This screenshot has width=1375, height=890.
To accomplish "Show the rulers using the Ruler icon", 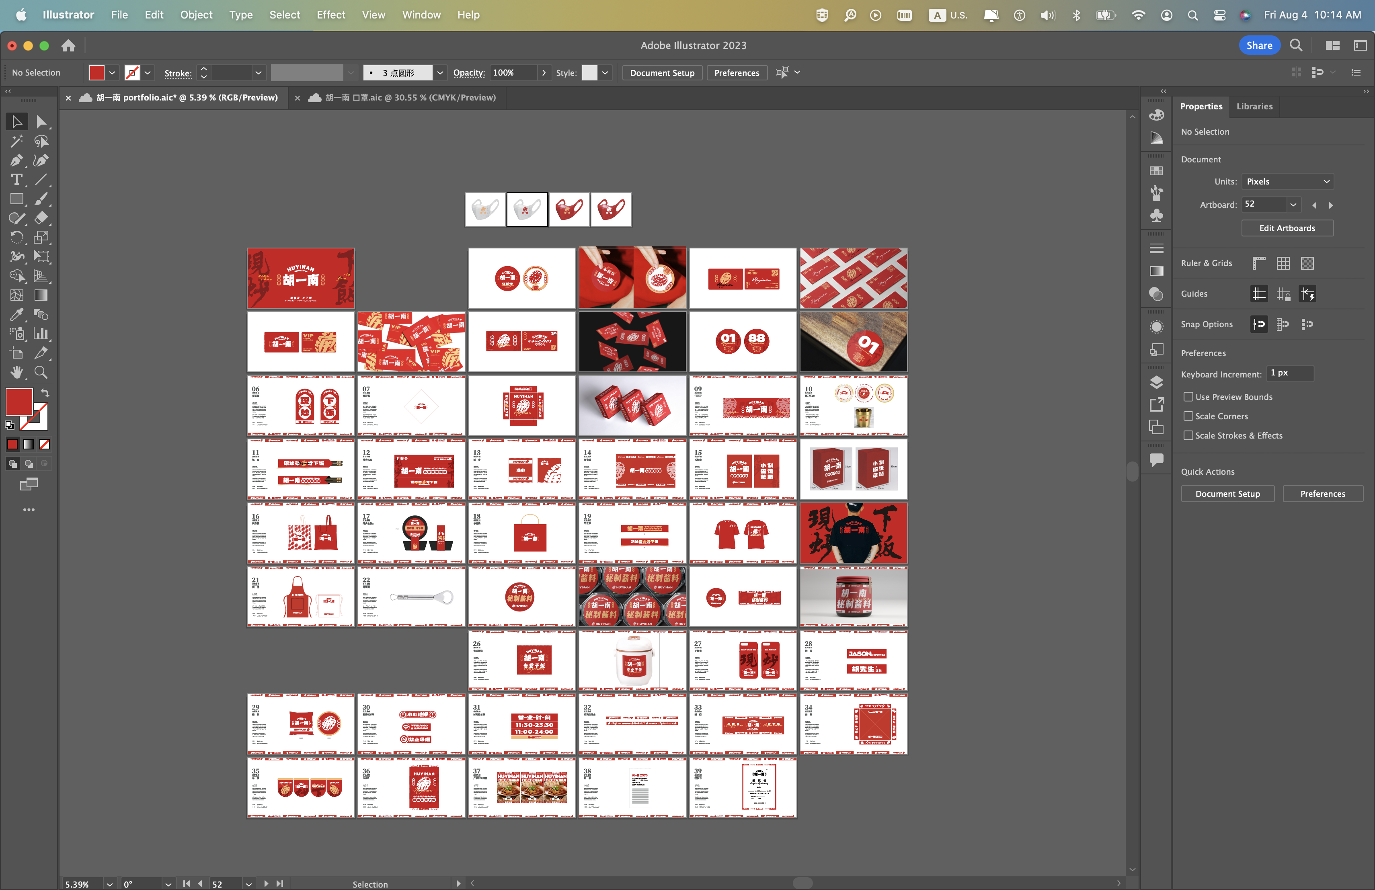I will coord(1258,263).
